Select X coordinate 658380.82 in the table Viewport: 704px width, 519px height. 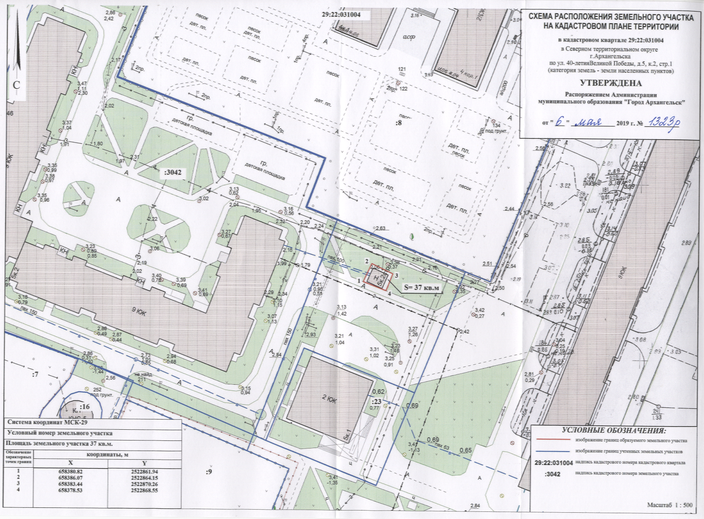click(71, 471)
